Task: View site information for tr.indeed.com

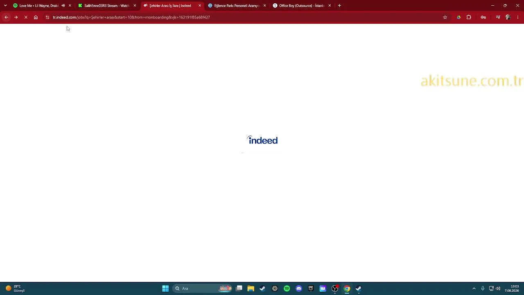Action: pos(47,17)
